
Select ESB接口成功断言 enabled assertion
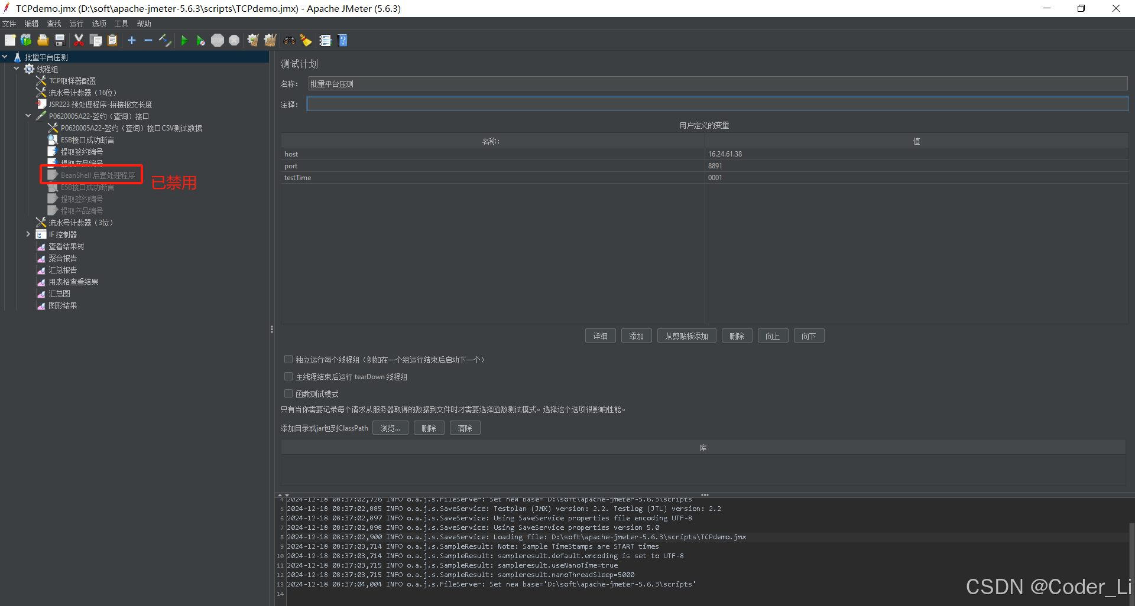pos(87,140)
